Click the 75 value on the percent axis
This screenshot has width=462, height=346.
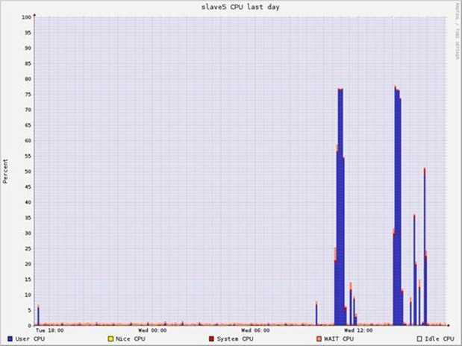[x=28, y=94]
